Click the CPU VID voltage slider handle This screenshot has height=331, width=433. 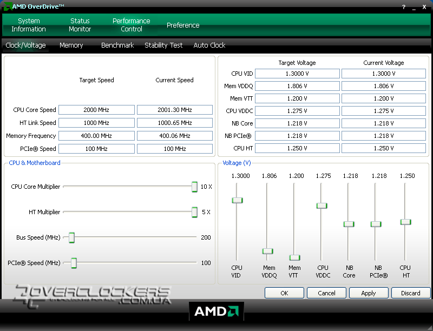[237, 200]
